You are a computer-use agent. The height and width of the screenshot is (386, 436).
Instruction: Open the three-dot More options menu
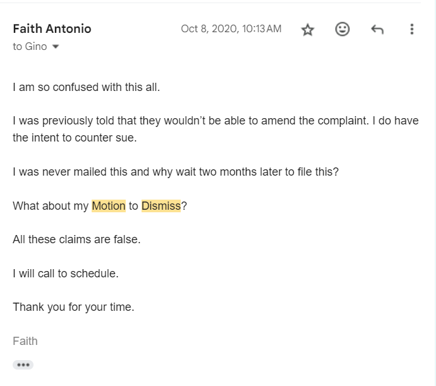[412, 29]
